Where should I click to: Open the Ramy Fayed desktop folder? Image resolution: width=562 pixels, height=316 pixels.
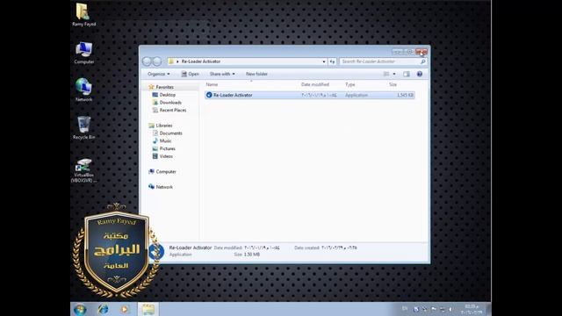pyautogui.click(x=84, y=15)
